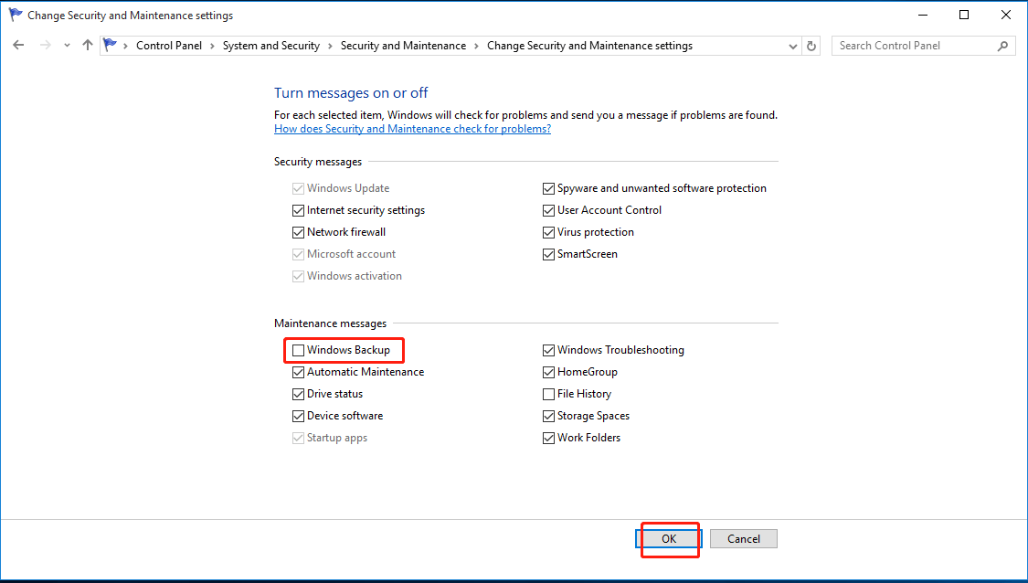Click the flag icon in the title bar
This screenshot has height=583, width=1028.
click(15, 15)
